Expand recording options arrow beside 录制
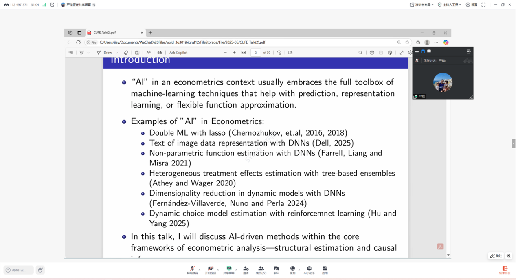516x280 pixels. coord(299,269)
